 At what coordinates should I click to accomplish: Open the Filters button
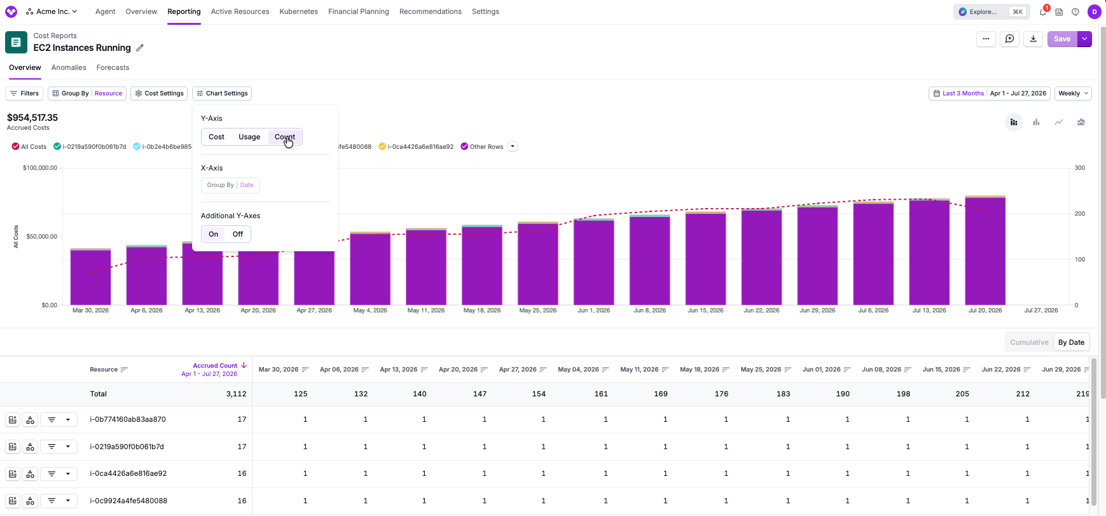[24, 94]
